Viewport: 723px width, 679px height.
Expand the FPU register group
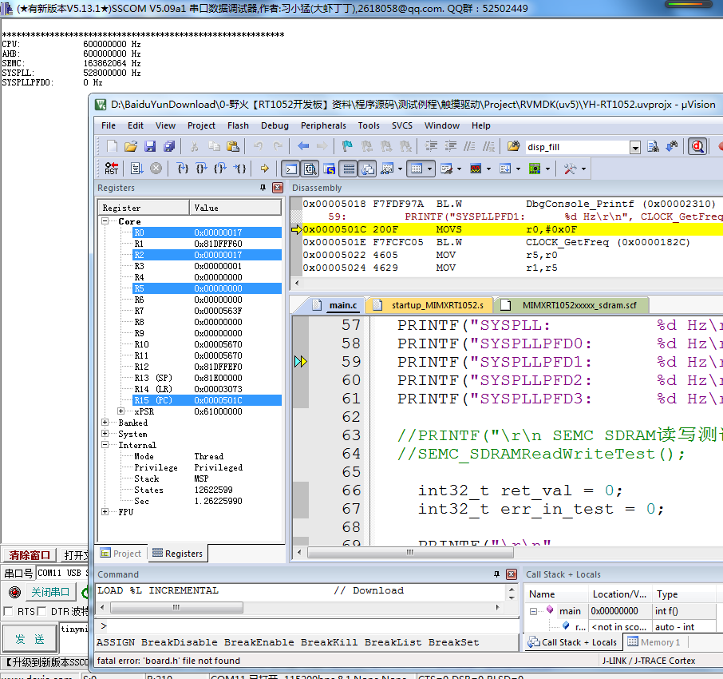point(105,512)
